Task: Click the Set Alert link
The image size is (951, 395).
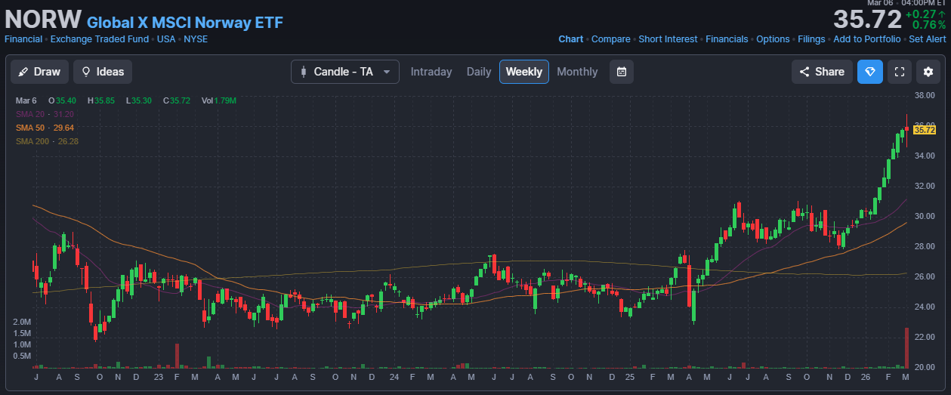Action: [928, 39]
